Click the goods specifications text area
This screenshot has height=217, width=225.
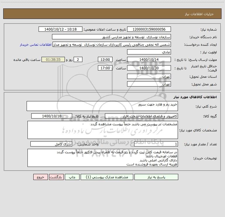[103, 130]
